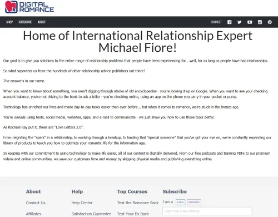The image size is (278, 217).
Task: Open the Twitter profile icon
Action: pyautogui.click(x=240, y=22)
